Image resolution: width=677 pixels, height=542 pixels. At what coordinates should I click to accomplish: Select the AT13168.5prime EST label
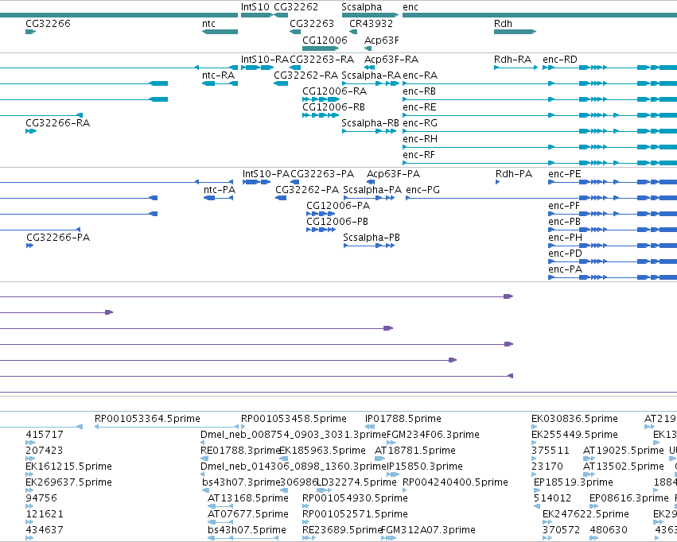(248, 498)
